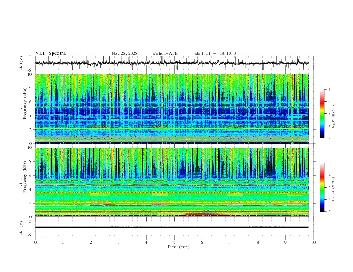Click time axis tick label '7'
This screenshot has width=353, height=272.
(230, 242)
